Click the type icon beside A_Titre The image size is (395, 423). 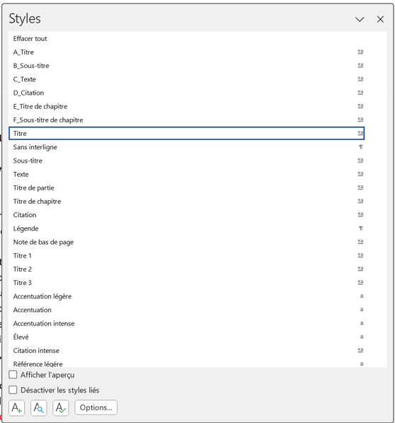click(361, 52)
